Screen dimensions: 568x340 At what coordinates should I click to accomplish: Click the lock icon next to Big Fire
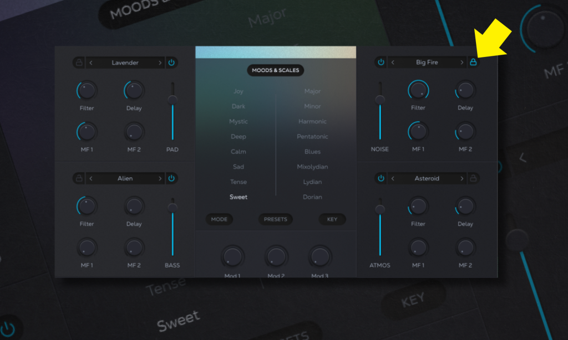click(x=473, y=63)
